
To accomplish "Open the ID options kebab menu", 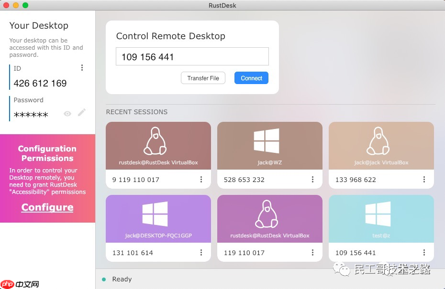I will 82,68.
